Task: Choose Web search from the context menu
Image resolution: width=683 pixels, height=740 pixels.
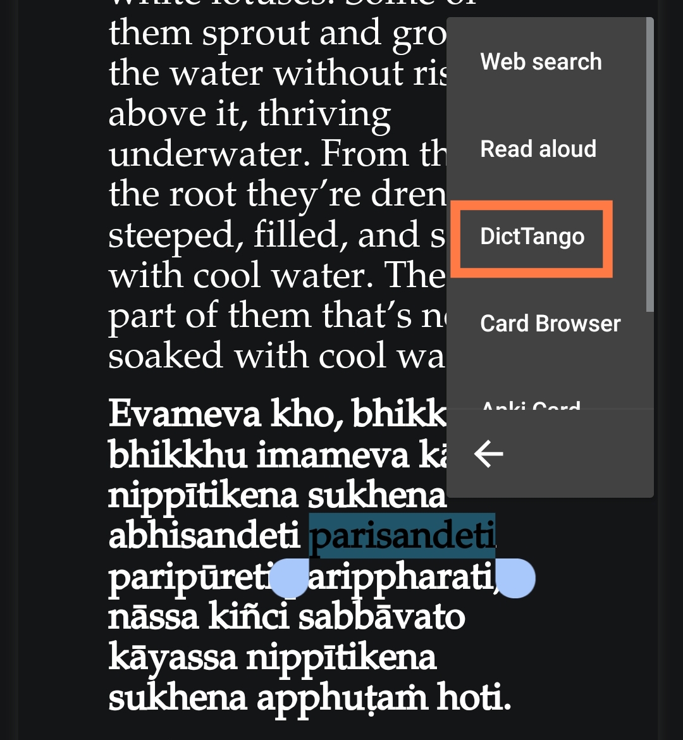Action: (x=541, y=62)
